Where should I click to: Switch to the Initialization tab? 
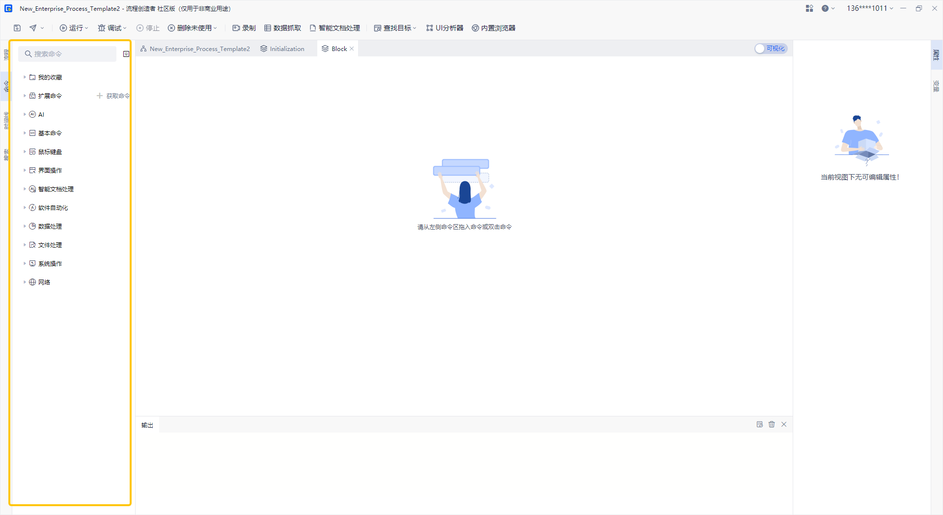pyautogui.click(x=282, y=49)
